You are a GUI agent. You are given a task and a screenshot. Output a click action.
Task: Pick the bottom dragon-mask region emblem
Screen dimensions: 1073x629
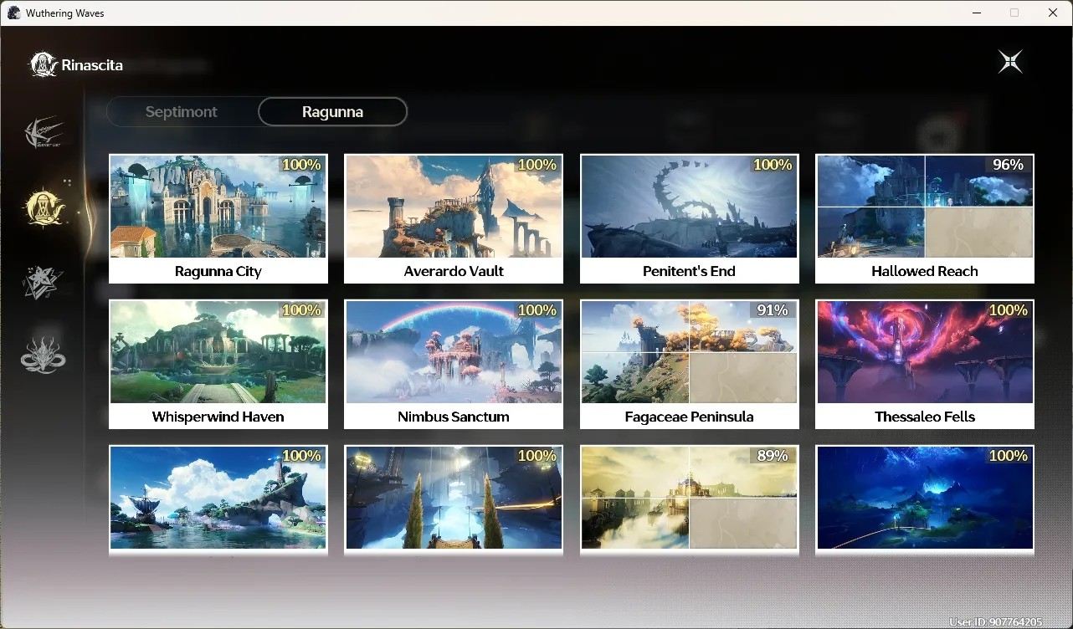[44, 355]
